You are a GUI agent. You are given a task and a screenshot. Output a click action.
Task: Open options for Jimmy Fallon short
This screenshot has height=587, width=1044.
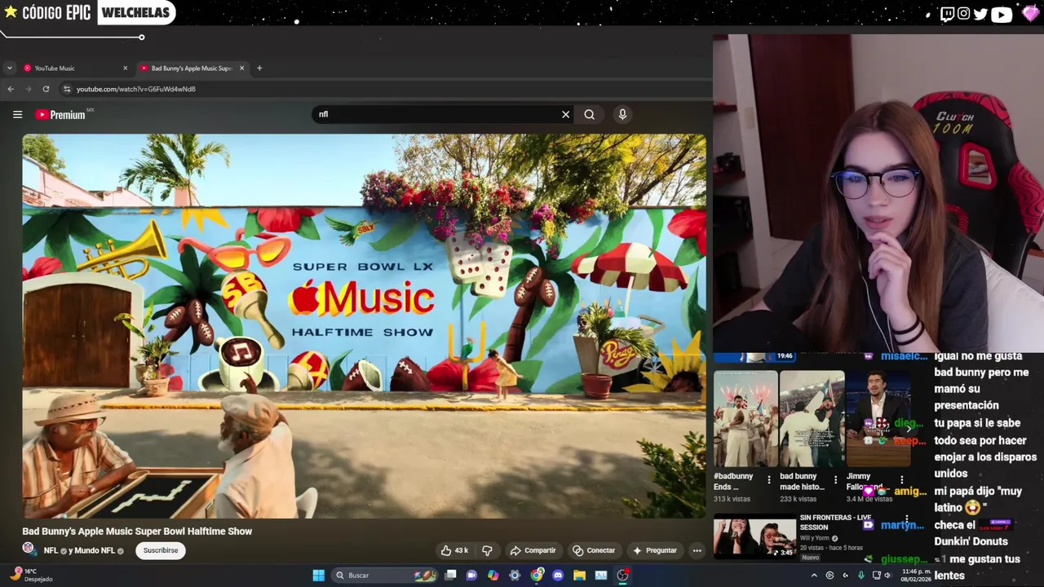[x=901, y=480]
